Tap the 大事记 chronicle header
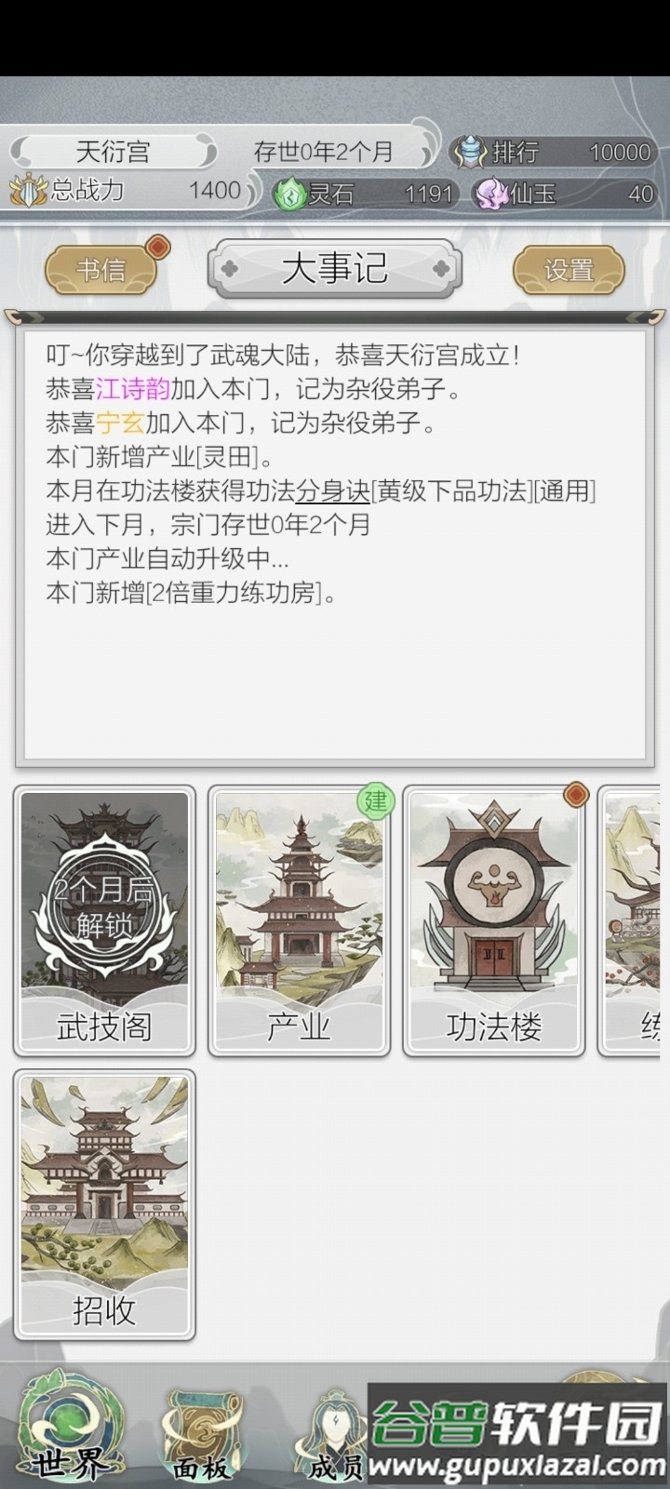The height and width of the screenshot is (1489, 670). tap(335, 270)
